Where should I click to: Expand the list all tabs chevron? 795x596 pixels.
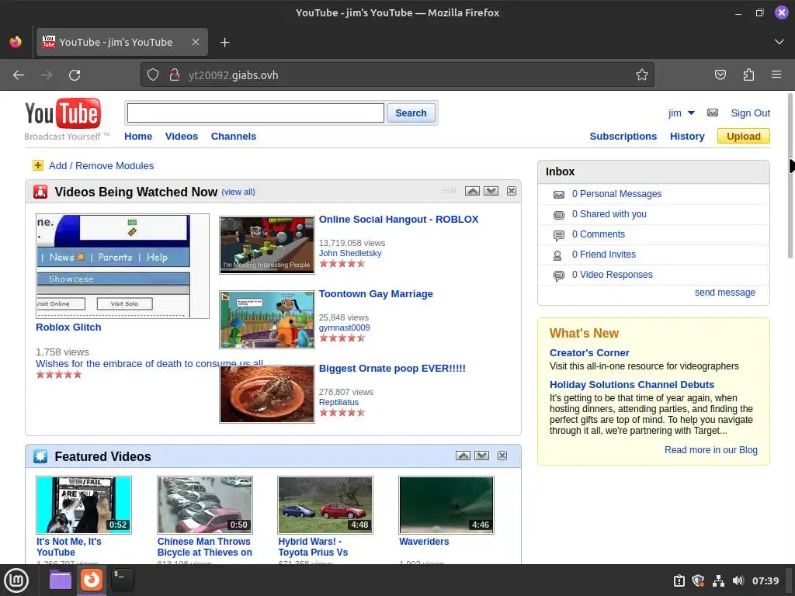tap(779, 42)
